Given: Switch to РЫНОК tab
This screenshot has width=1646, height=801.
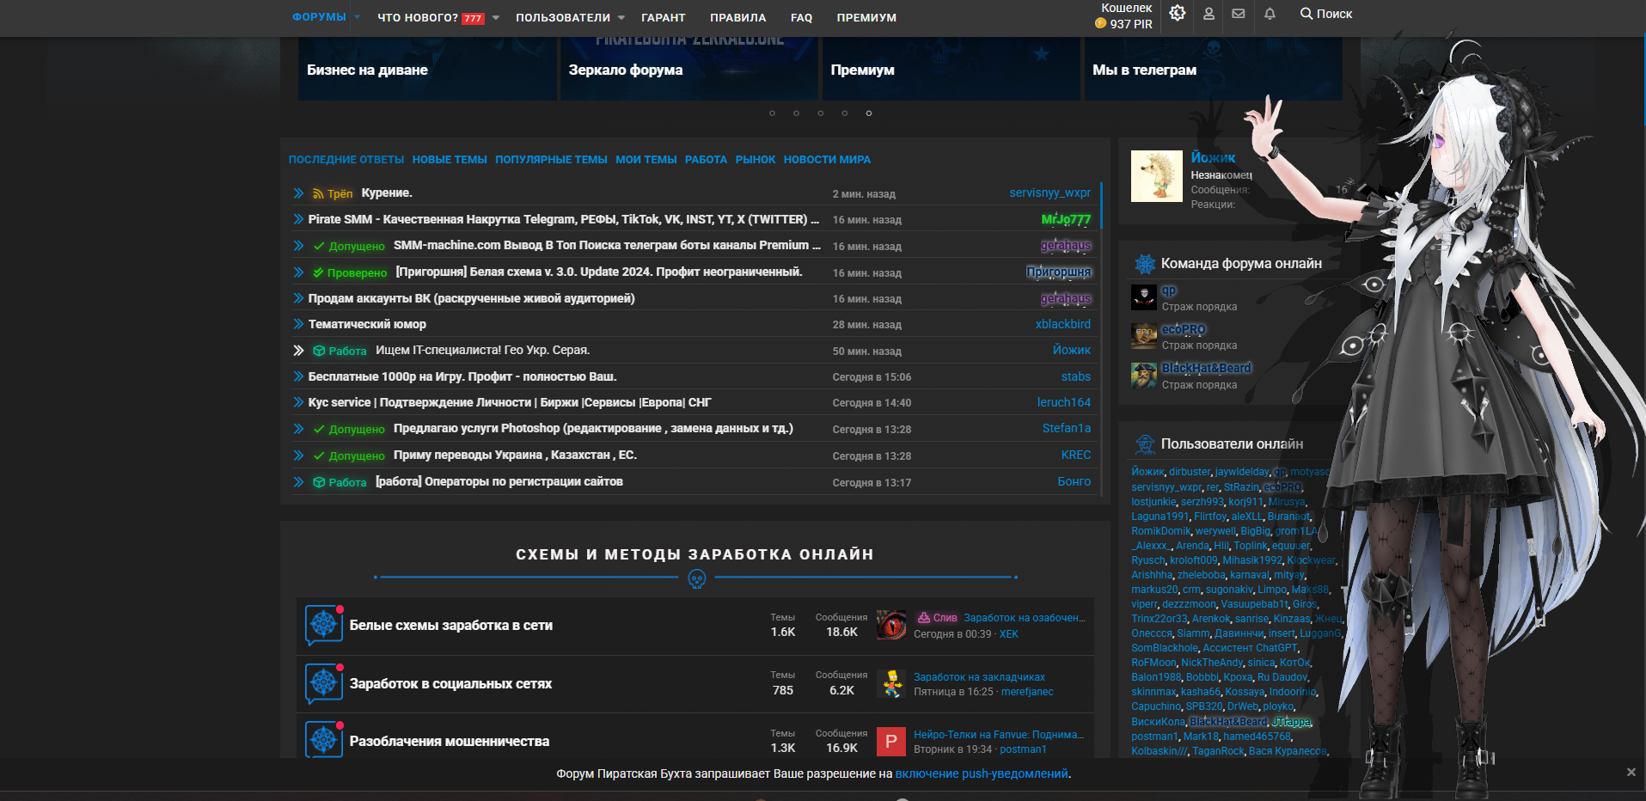Looking at the screenshot, I should point(756,160).
